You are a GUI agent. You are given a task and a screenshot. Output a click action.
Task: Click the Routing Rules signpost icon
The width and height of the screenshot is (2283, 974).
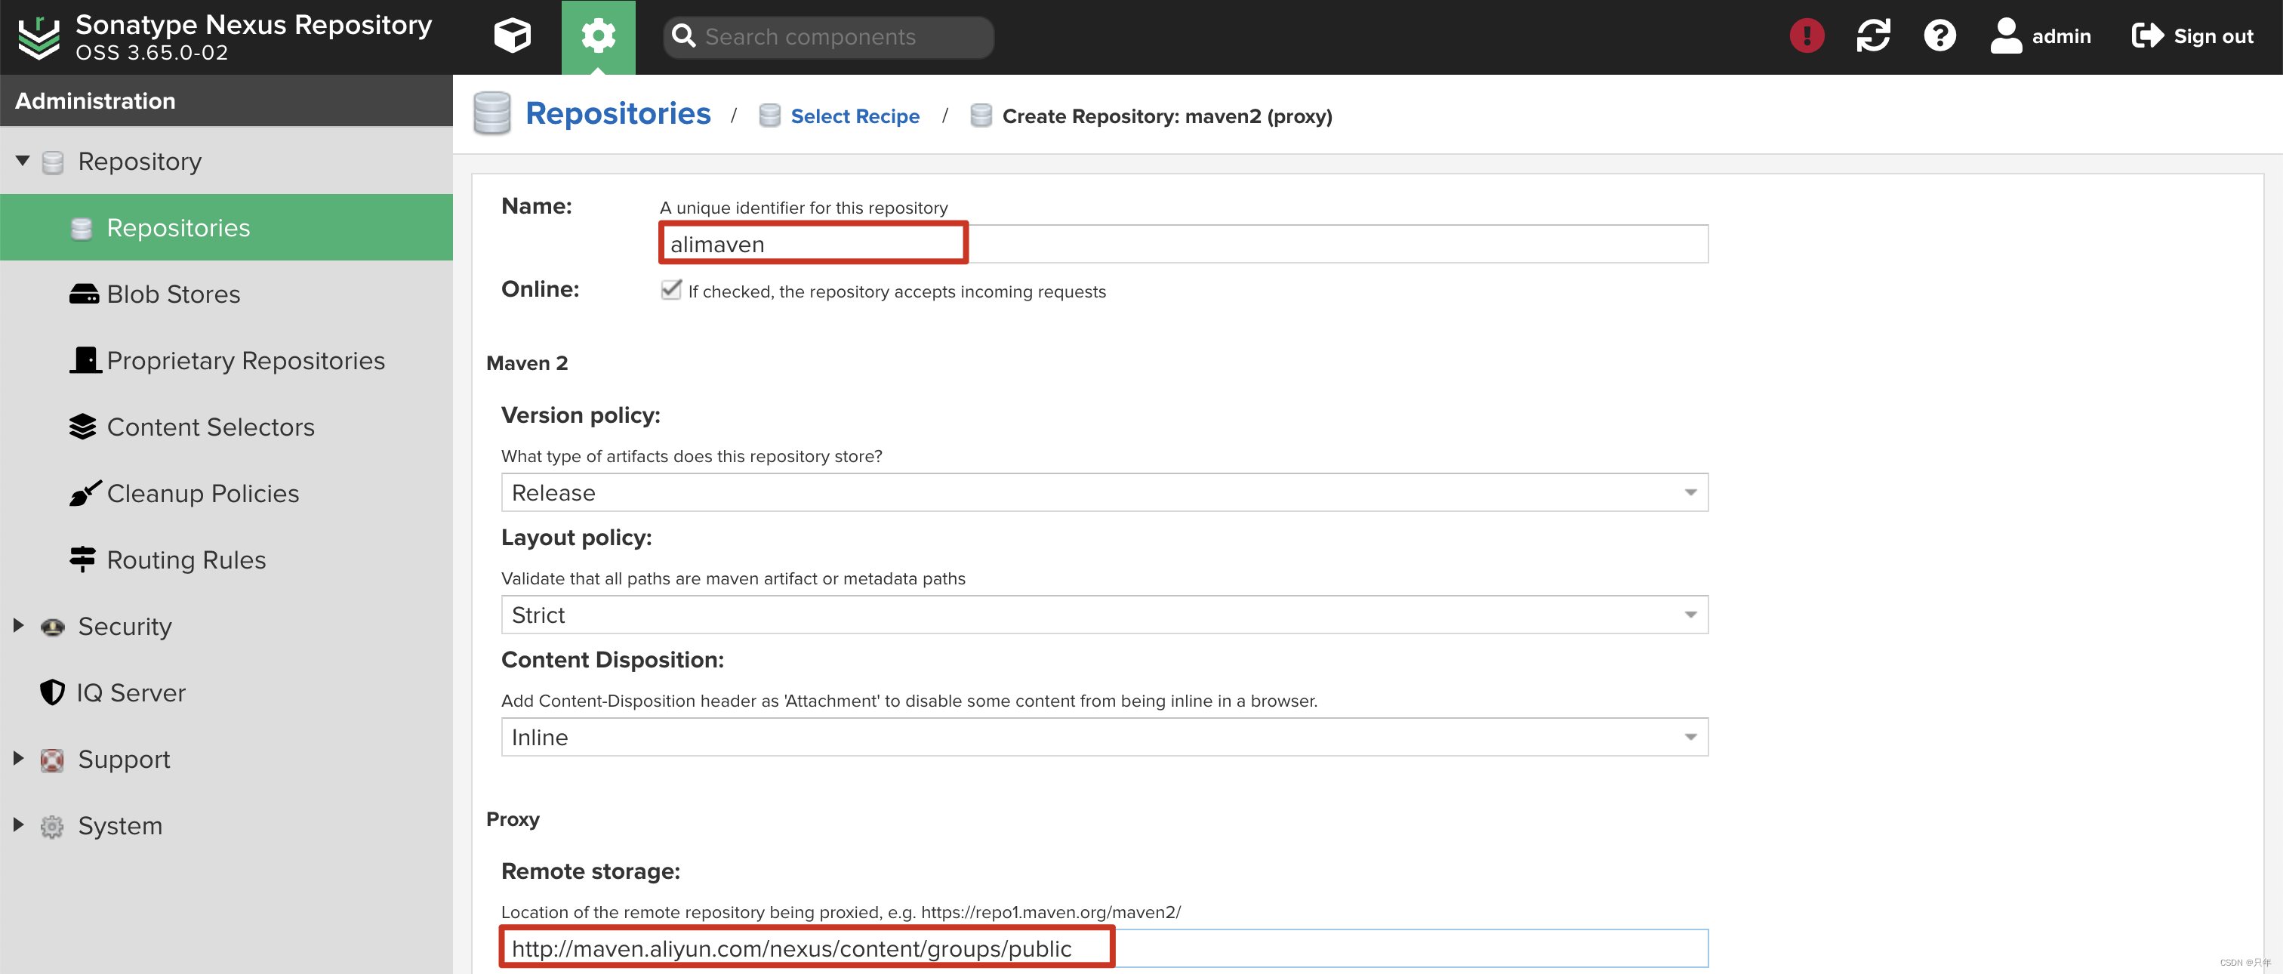tap(82, 559)
